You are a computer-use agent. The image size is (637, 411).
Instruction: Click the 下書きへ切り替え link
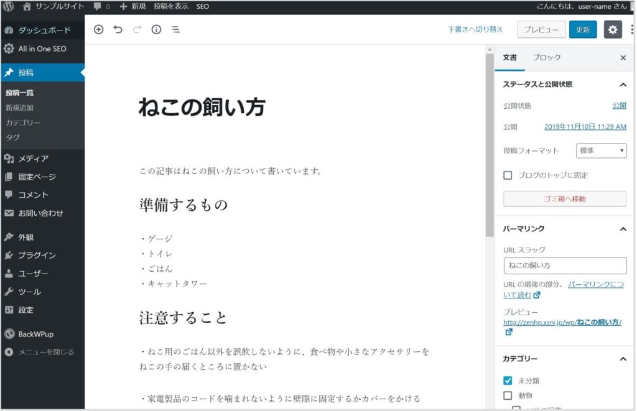coord(475,29)
